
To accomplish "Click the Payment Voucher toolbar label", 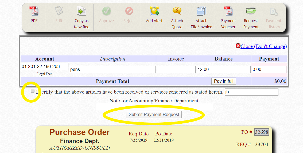I will point(228,24).
